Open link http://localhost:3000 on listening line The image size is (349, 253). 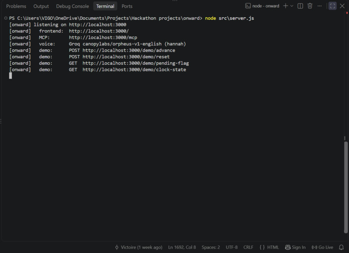pyautogui.click(x=98, y=24)
